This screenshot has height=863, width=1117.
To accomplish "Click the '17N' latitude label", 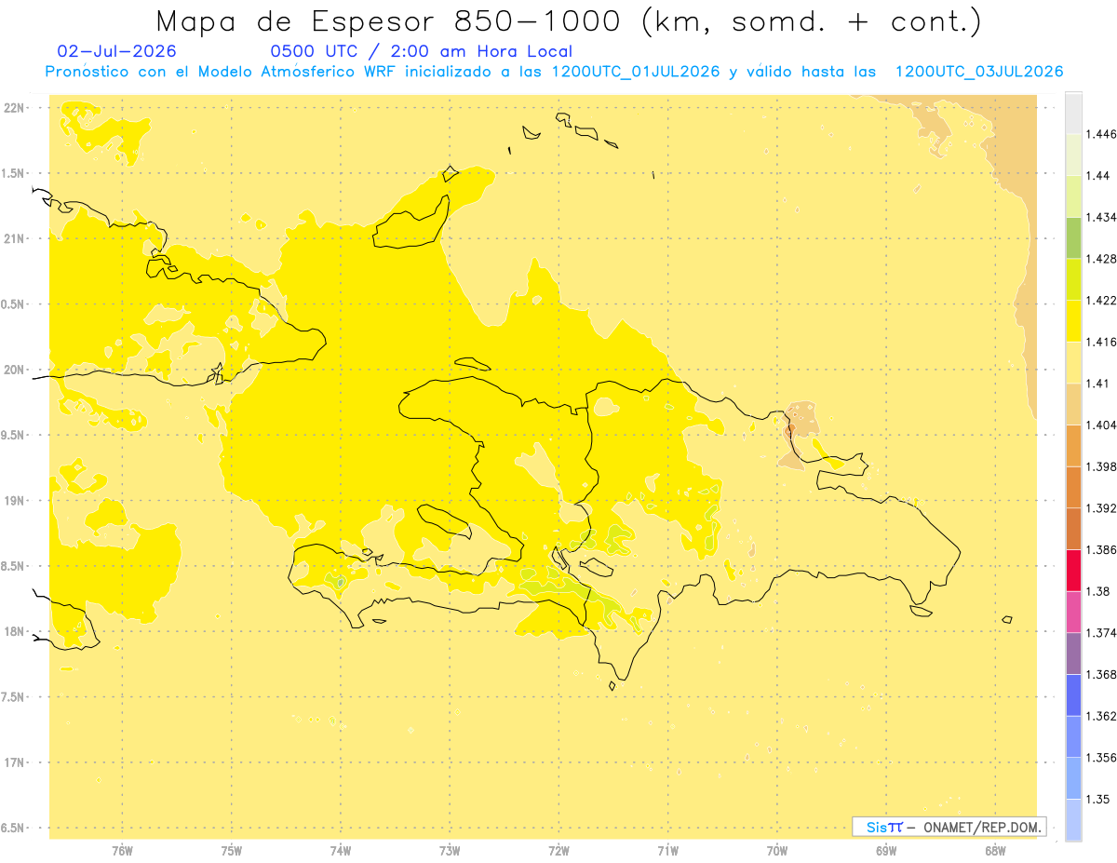I will click(16, 762).
